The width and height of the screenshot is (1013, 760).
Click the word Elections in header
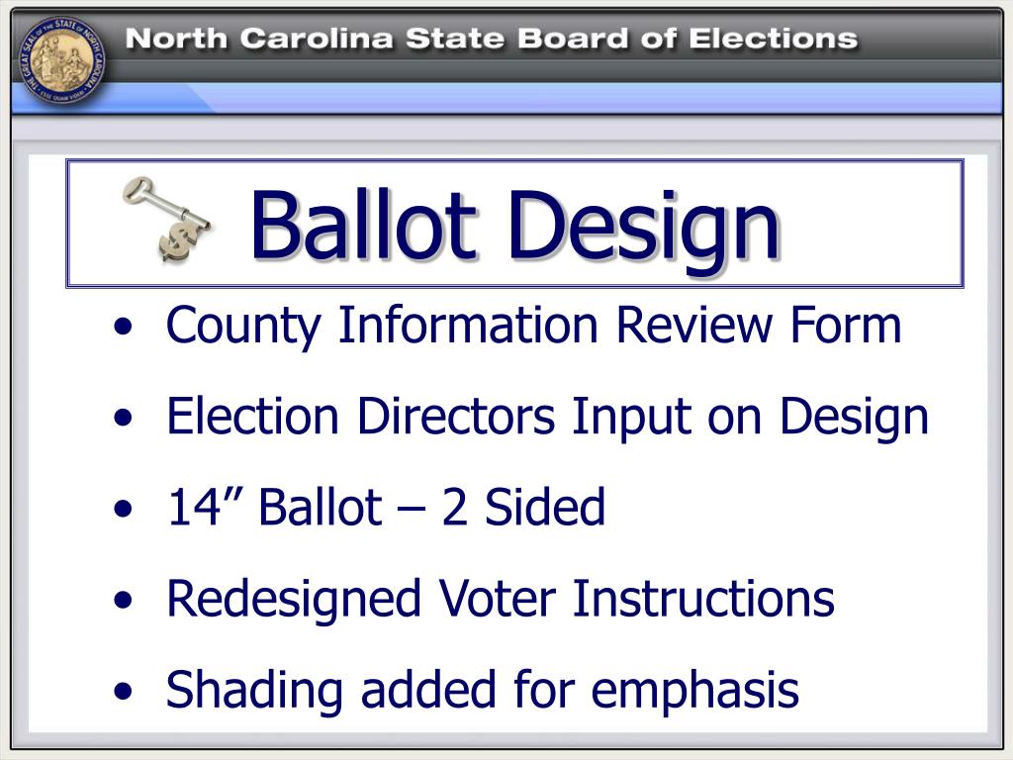click(774, 39)
